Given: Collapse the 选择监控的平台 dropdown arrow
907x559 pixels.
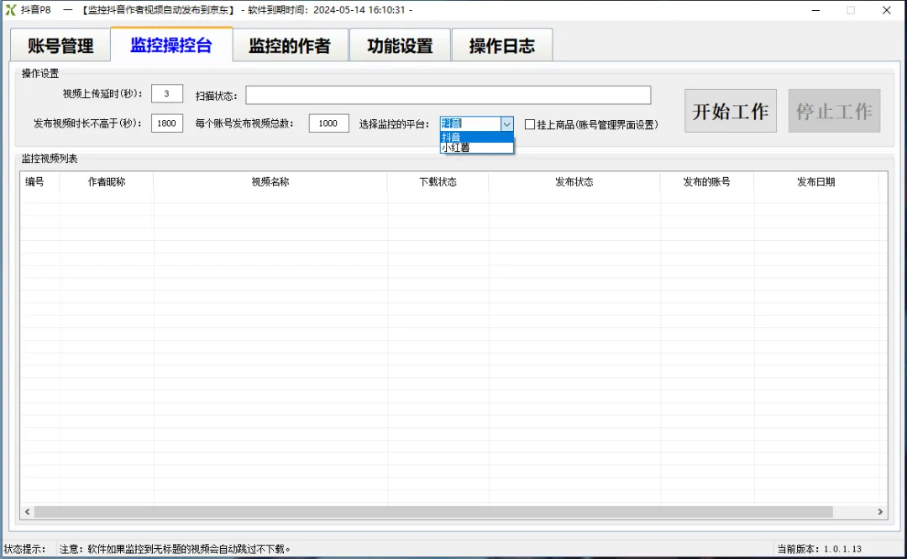Looking at the screenshot, I should (x=506, y=123).
